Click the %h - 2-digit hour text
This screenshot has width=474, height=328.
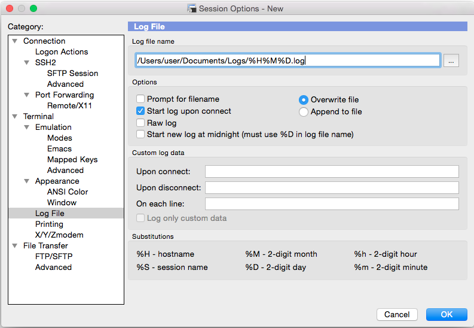point(386,254)
